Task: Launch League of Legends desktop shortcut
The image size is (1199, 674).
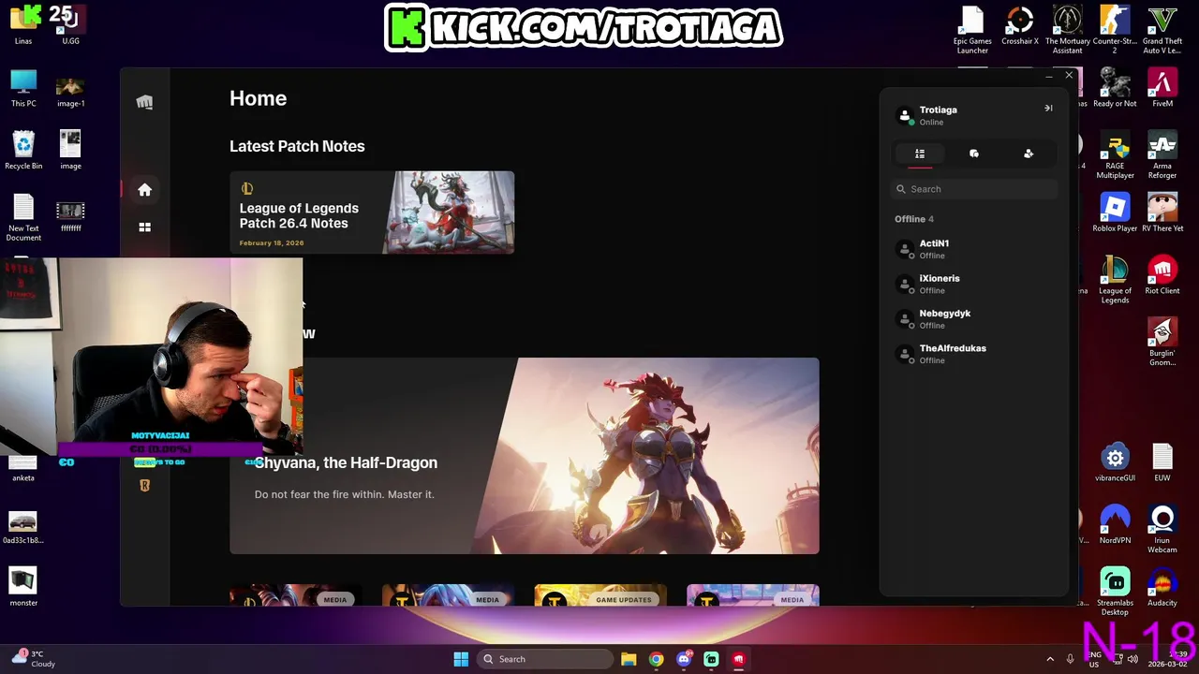Action: pos(1115,281)
